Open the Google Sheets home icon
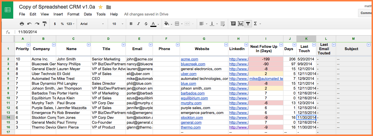Screen dimensions: 373x136 coord(7,10)
